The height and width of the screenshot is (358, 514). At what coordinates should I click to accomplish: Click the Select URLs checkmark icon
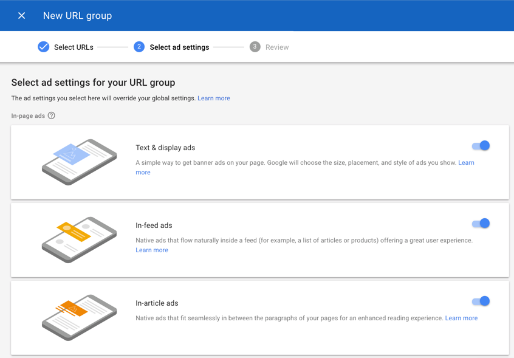point(44,47)
